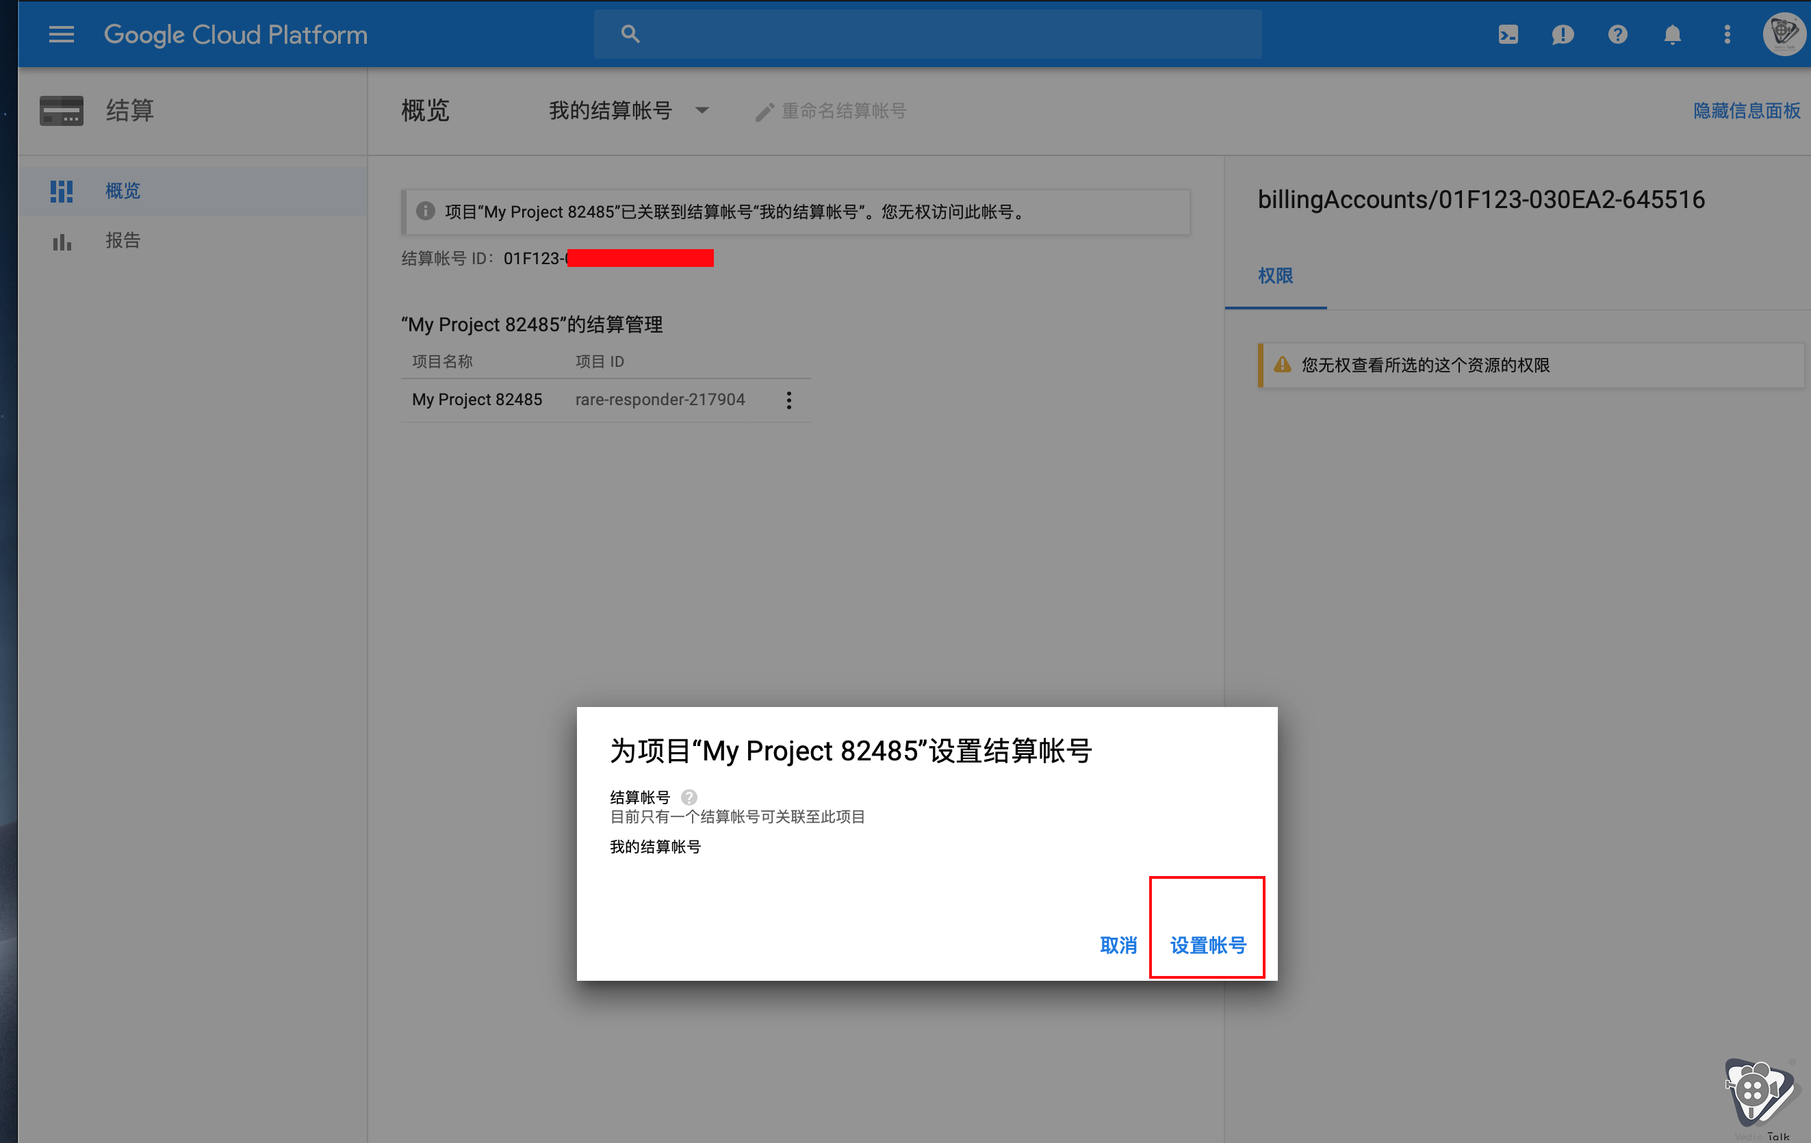Screen dimensions: 1811x1143
Task: Click the billing credit card icon
Action: 62,111
